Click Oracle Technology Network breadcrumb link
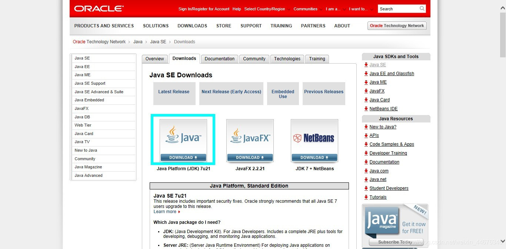The height and width of the screenshot is (249, 506). [99, 42]
